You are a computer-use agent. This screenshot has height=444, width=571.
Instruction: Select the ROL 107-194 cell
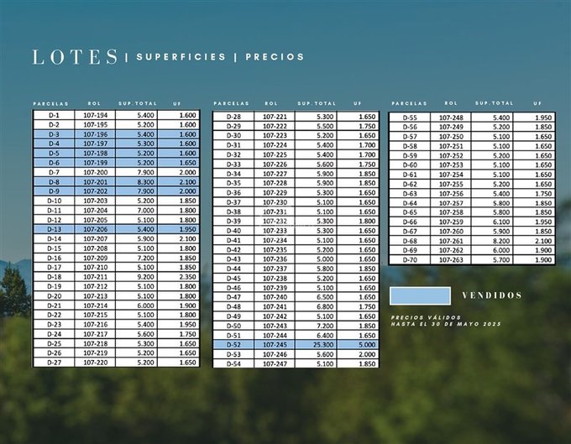pyautogui.click(x=97, y=115)
